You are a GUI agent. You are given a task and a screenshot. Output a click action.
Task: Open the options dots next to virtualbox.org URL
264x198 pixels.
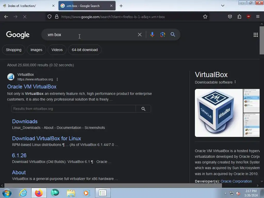point(57,79)
